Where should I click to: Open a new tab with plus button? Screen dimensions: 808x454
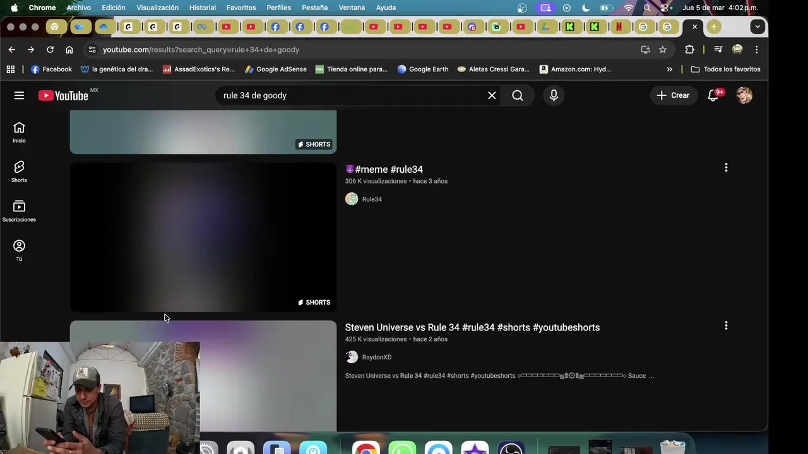pyautogui.click(x=713, y=26)
